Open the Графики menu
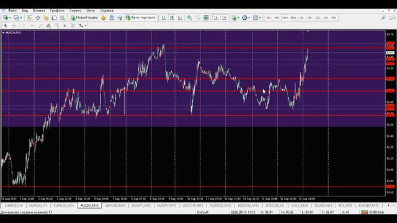Screen dimensions: 397x223 tap(57, 11)
